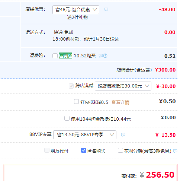Open the question mark help icon for 运费险

(105, 56)
